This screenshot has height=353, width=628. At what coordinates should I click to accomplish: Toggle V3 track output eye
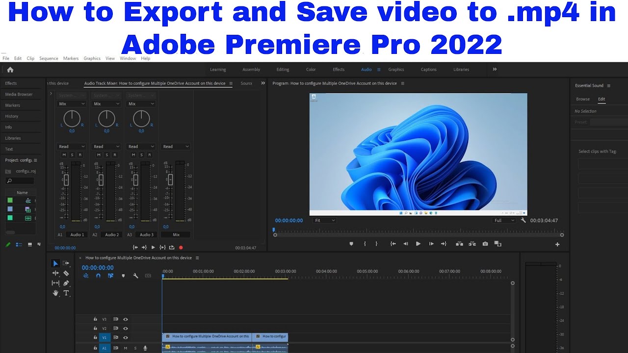pyautogui.click(x=126, y=319)
